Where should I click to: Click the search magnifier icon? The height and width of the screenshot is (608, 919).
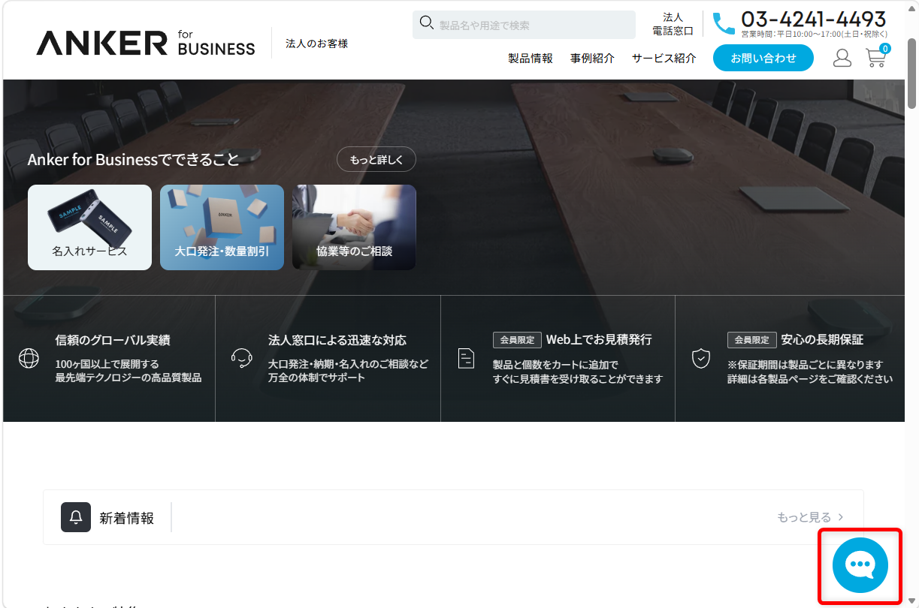coord(427,23)
